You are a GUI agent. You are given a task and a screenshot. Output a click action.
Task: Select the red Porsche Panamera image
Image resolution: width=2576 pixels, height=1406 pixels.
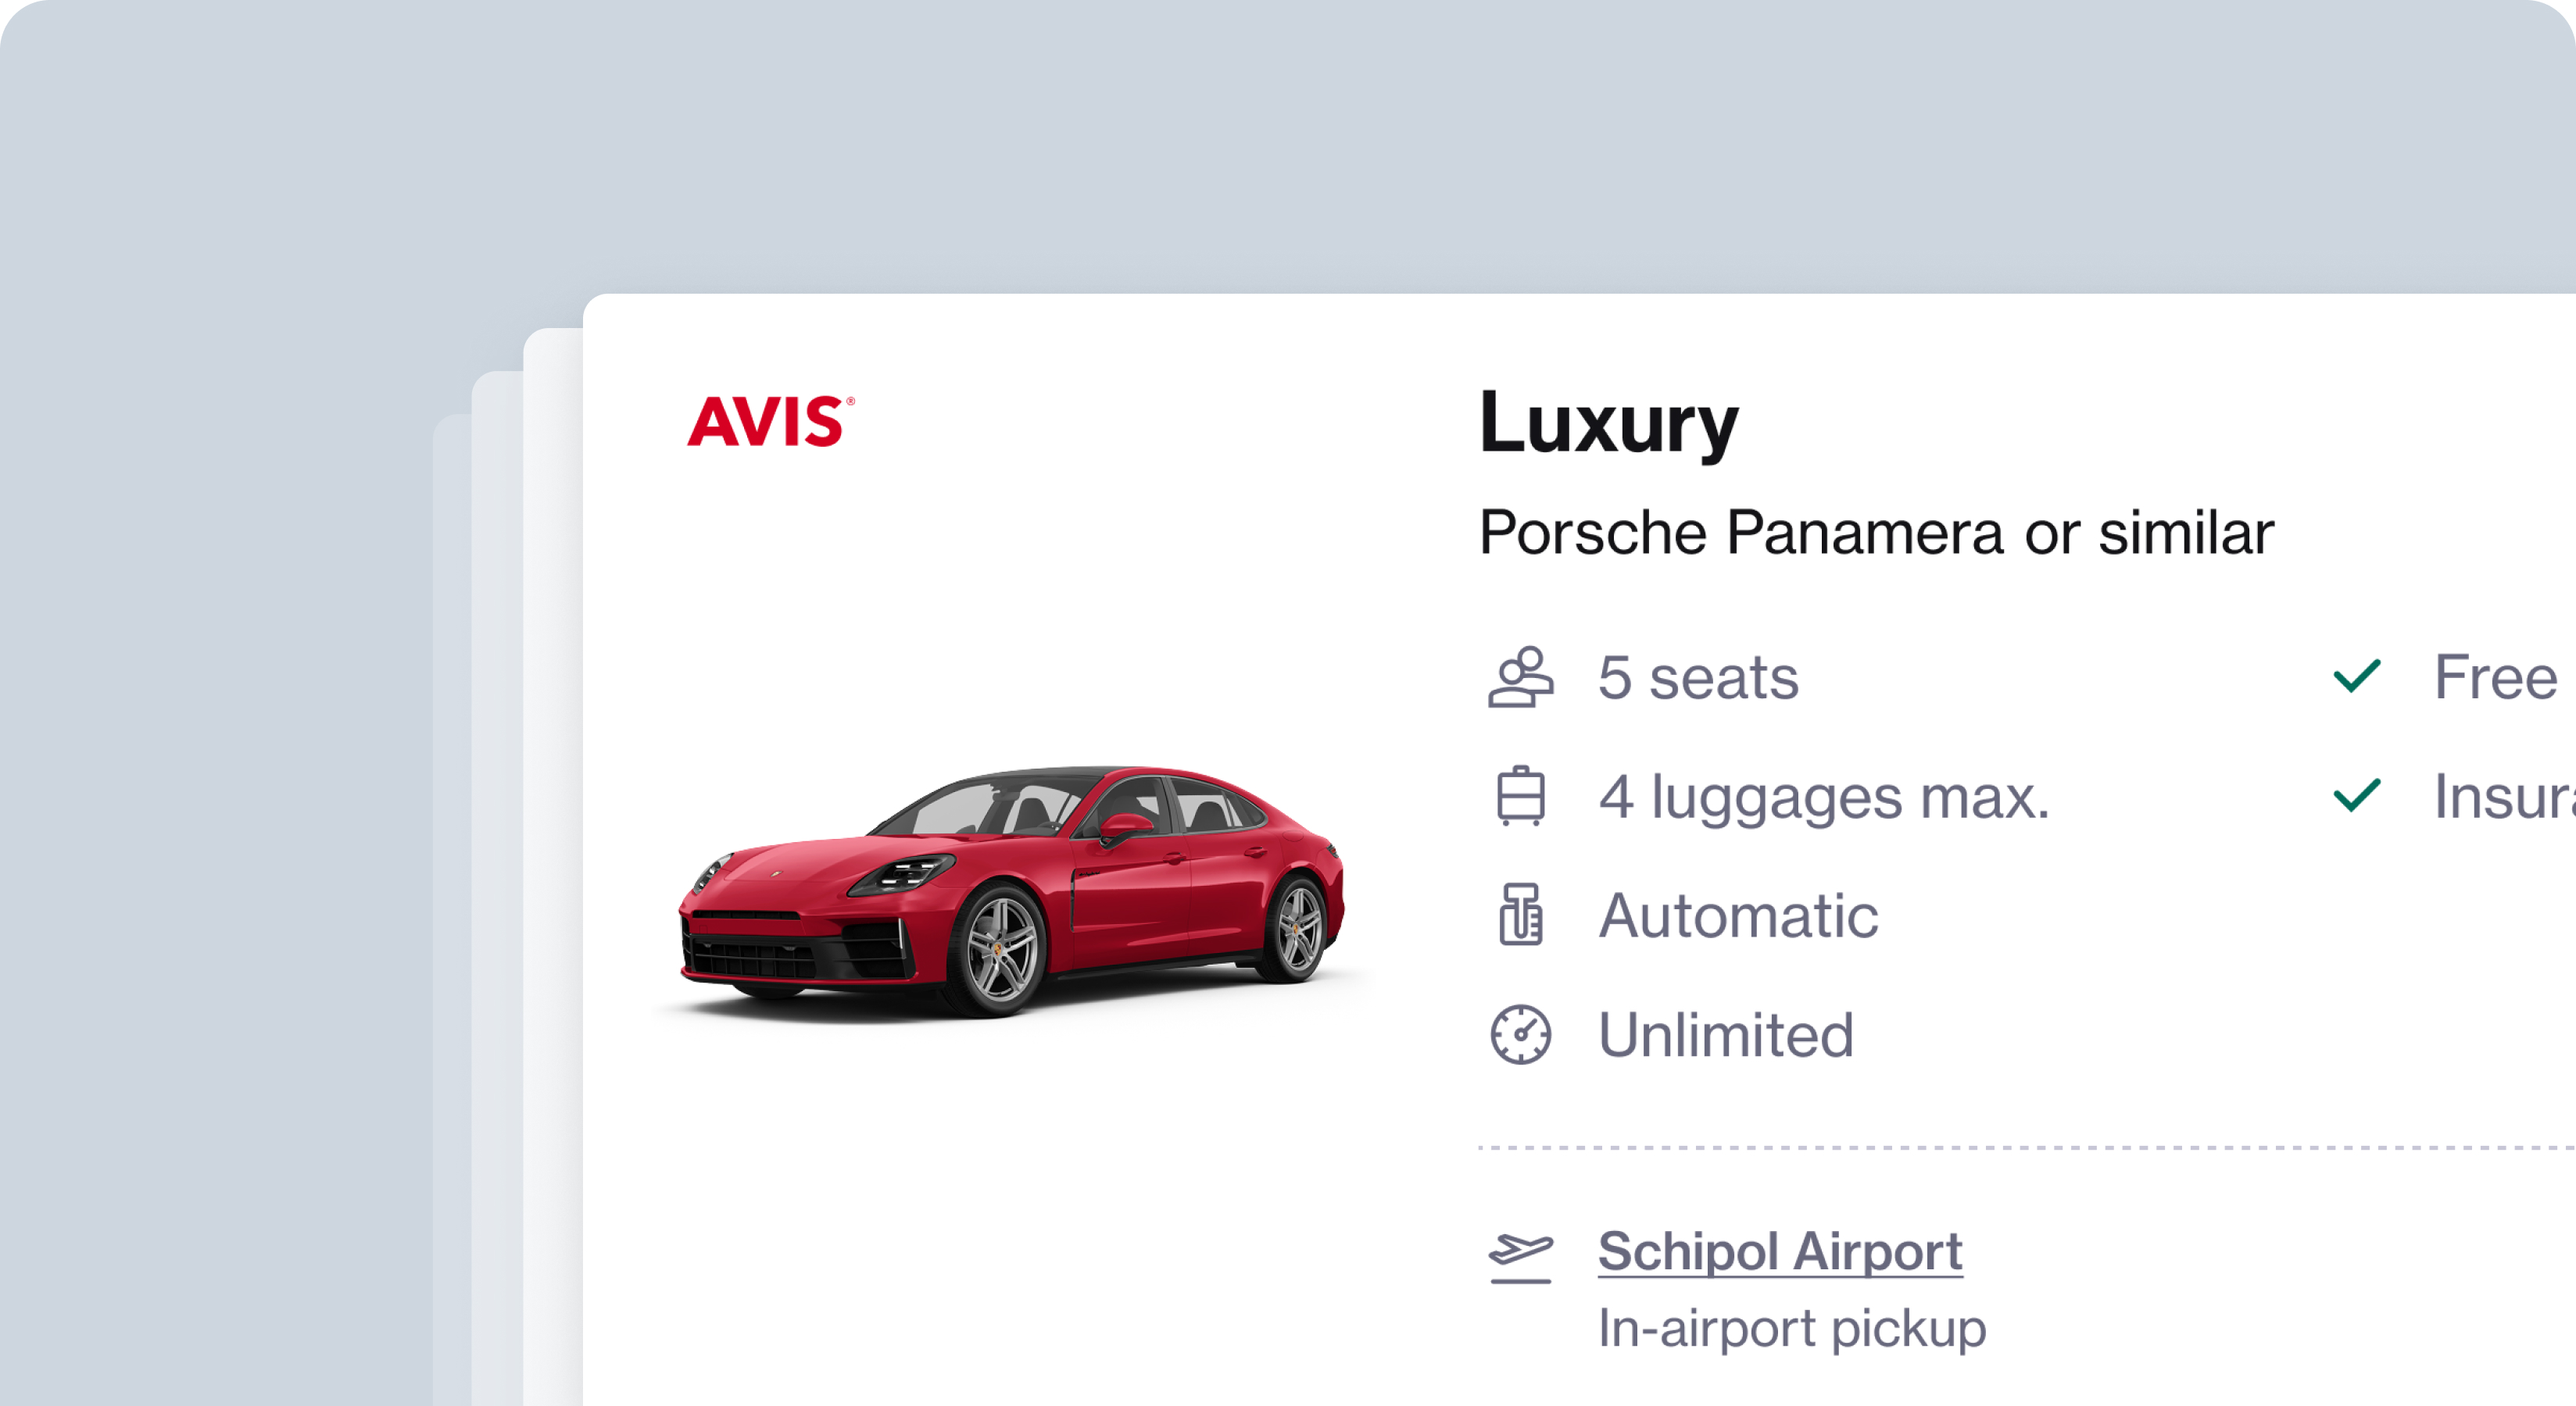1010,891
